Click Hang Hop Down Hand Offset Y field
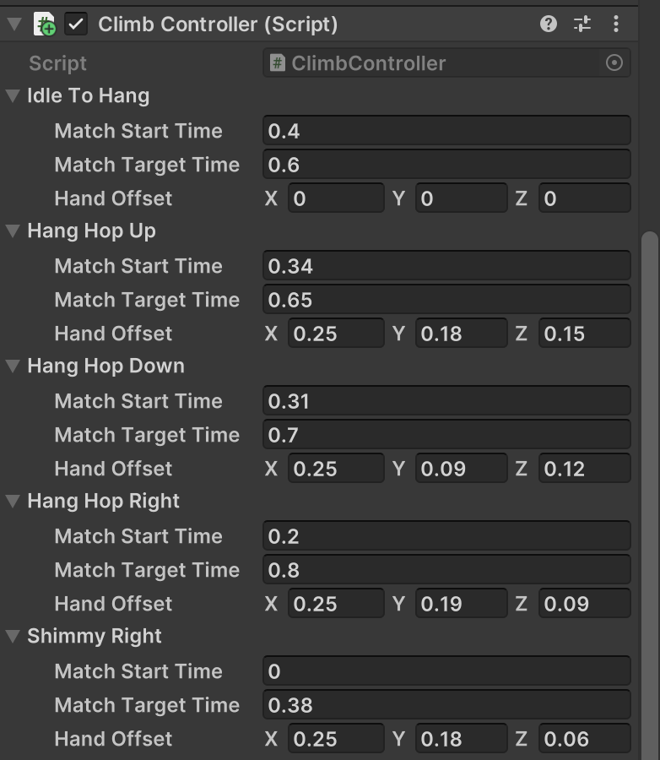 (461, 469)
